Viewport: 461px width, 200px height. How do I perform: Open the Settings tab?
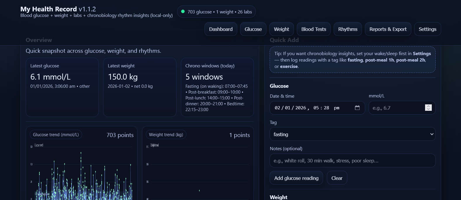pos(427,29)
